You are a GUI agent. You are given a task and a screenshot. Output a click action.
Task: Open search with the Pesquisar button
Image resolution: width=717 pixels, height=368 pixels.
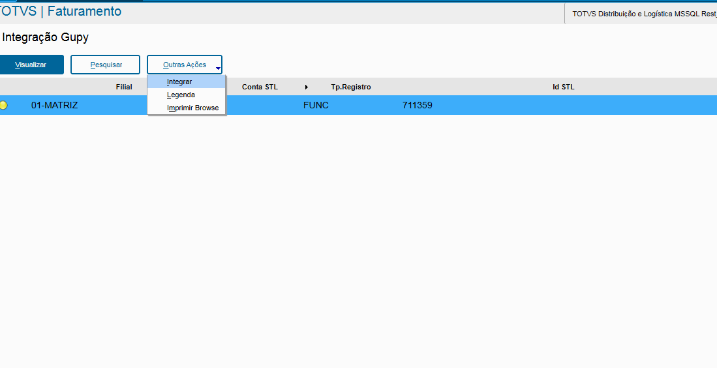coord(105,65)
